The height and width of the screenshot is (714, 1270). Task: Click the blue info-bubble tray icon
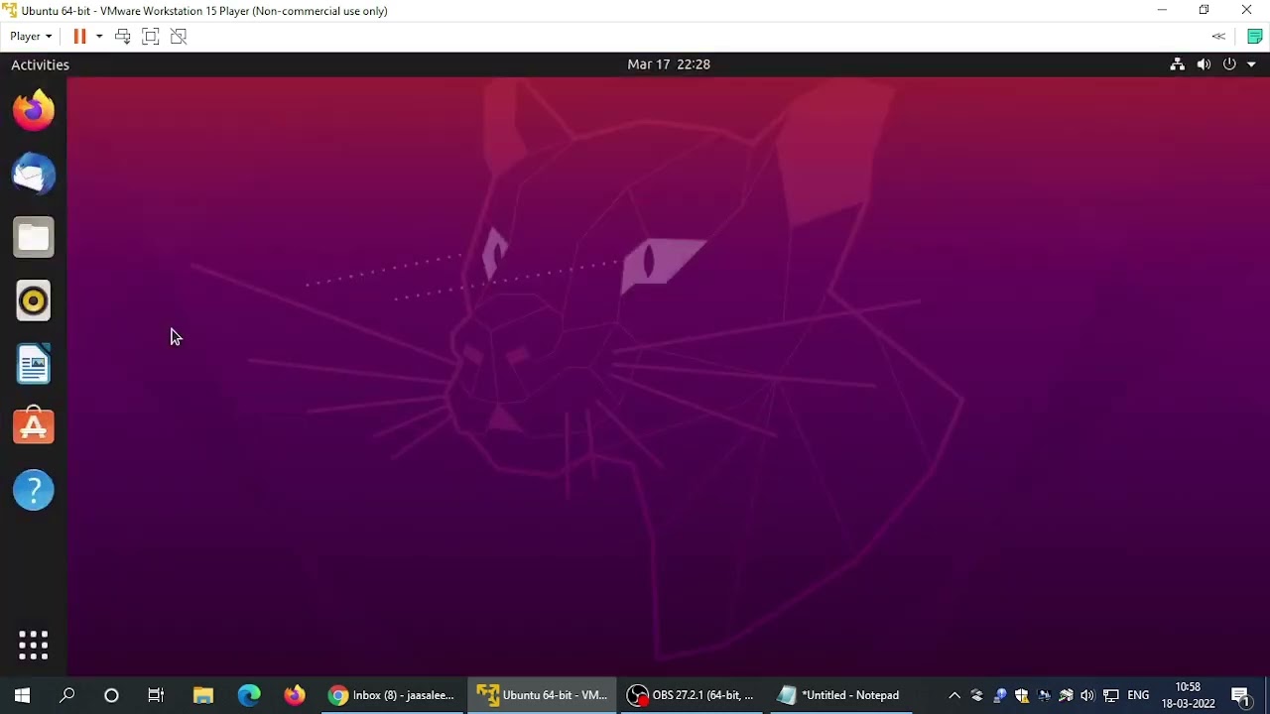click(999, 695)
